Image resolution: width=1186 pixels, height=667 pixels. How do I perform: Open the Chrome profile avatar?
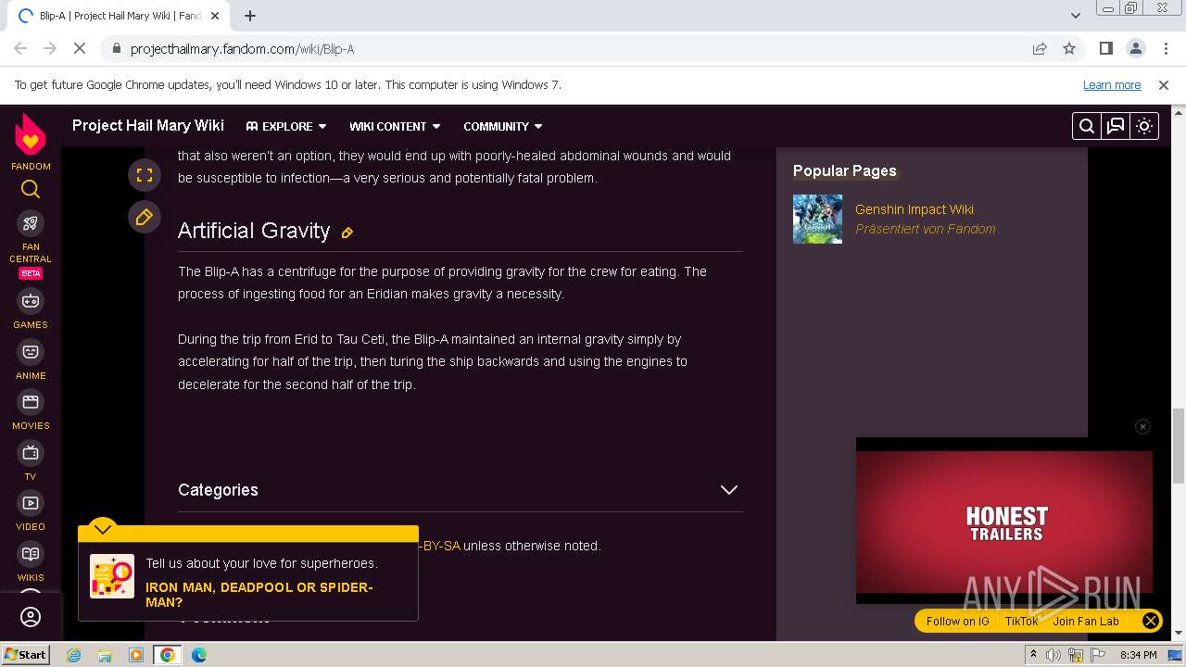(x=1135, y=48)
